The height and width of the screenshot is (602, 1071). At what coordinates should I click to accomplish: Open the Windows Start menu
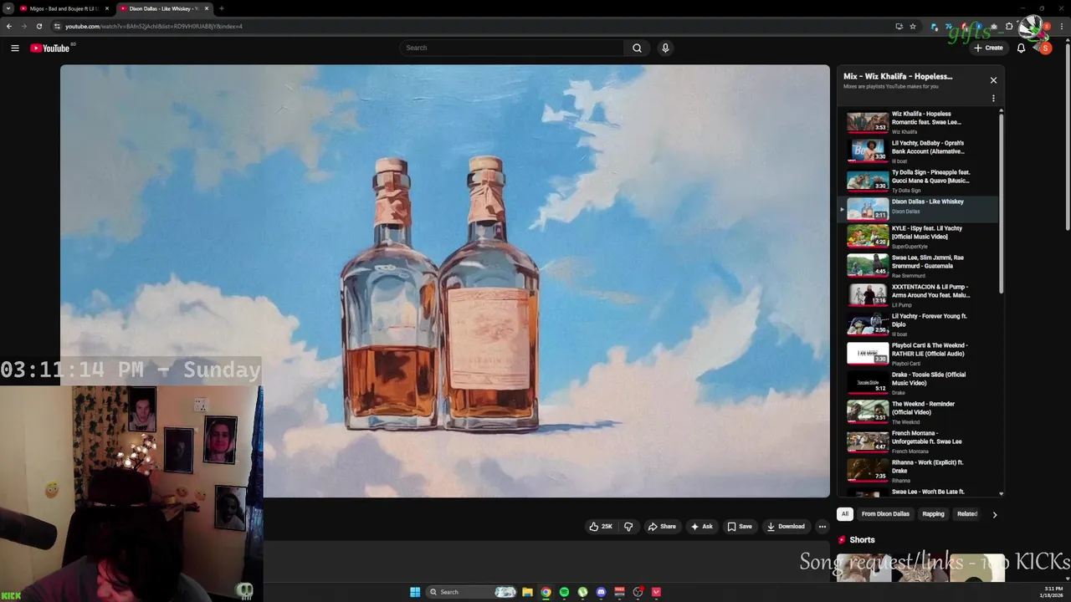point(415,592)
